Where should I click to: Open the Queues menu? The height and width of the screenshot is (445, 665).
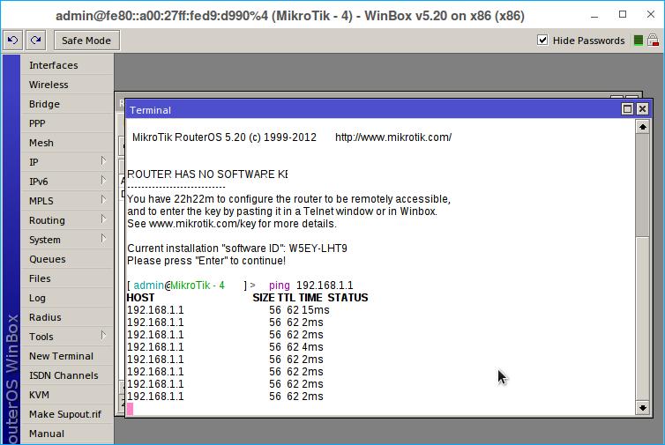pos(67,259)
